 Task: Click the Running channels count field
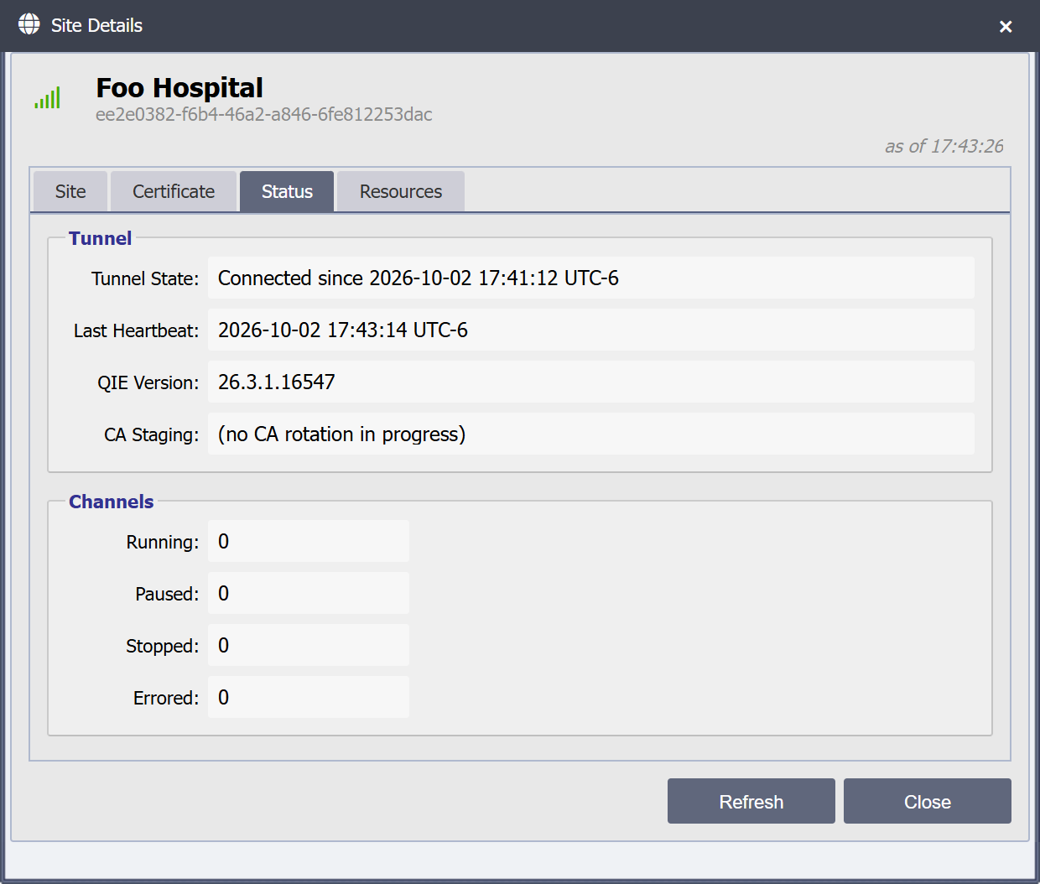(x=309, y=541)
